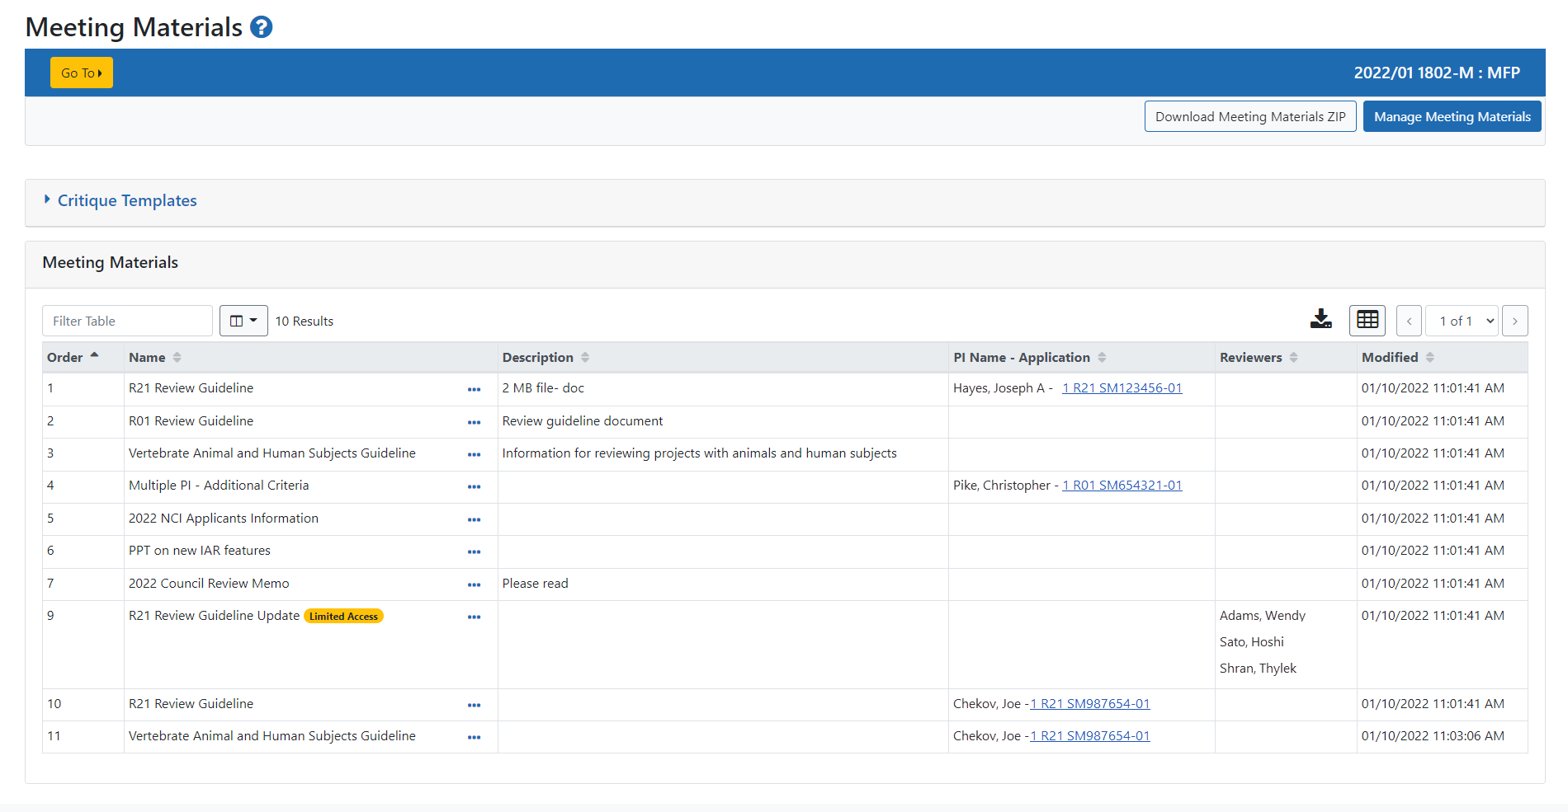
Task: Click R01 Review Guideline name
Action: [191, 420]
